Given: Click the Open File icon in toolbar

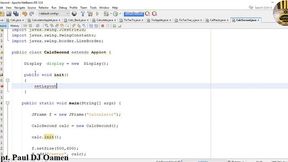Looking at the screenshot, I should click(x=9, y=14).
